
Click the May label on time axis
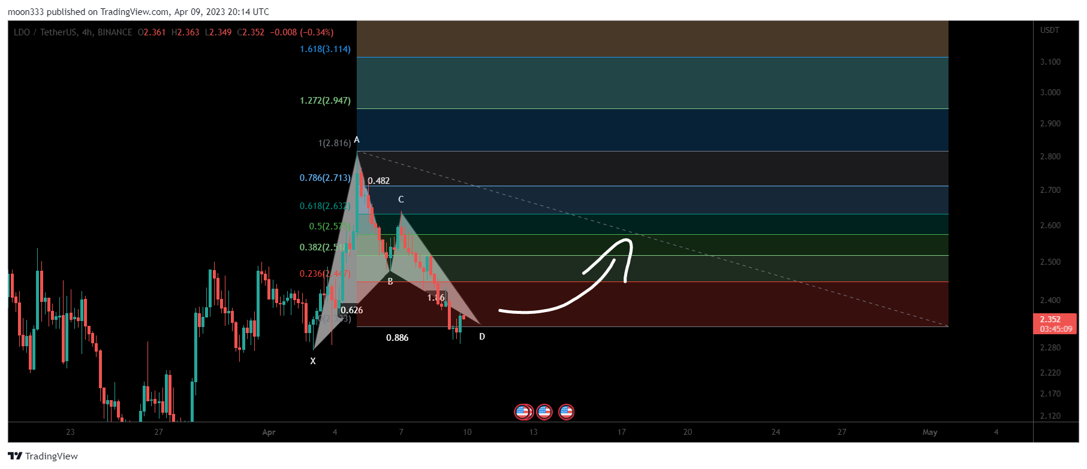pyautogui.click(x=930, y=432)
